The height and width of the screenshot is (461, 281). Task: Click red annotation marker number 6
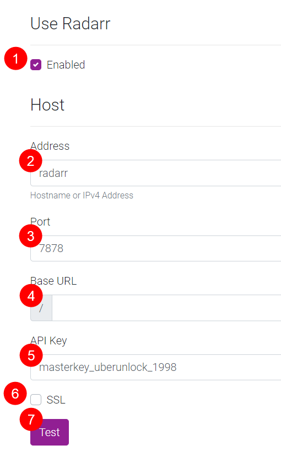tap(15, 394)
